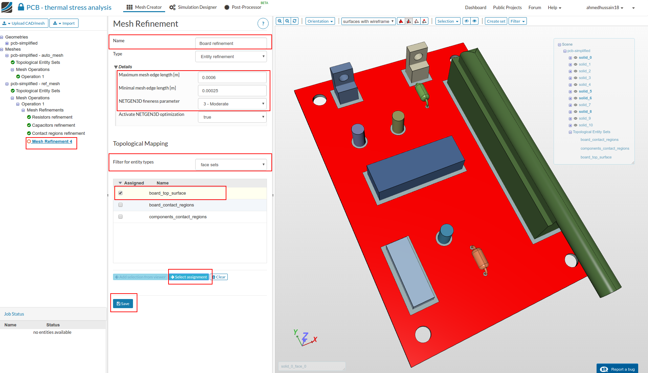Expand the solid_0 node in scene tree

coord(570,58)
